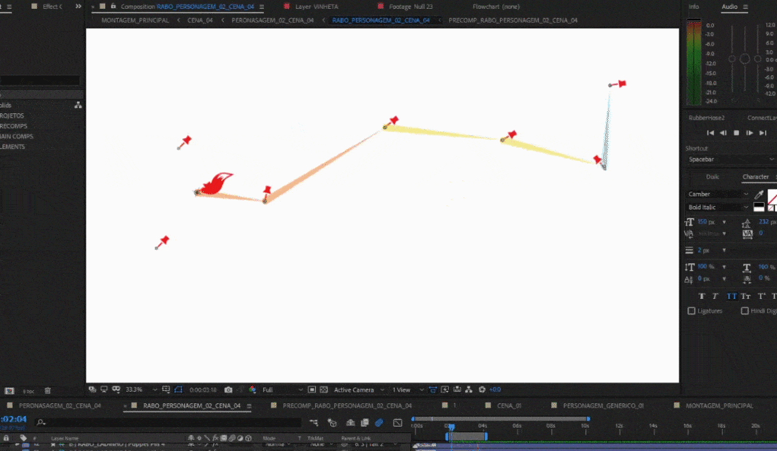This screenshot has width=777, height=451.
Task: Open the Full resolution dropdown
Action: (282, 390)
